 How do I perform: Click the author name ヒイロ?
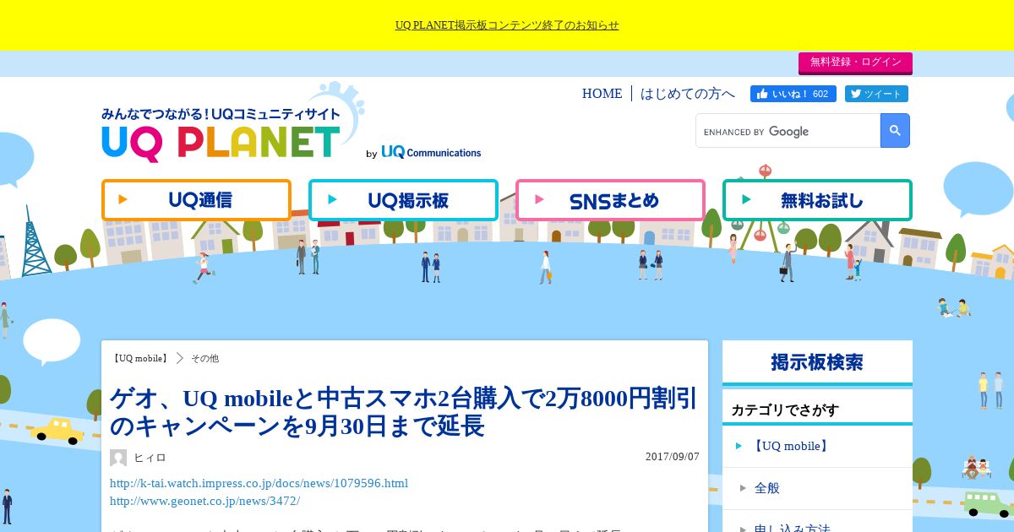tap(150, 458)
